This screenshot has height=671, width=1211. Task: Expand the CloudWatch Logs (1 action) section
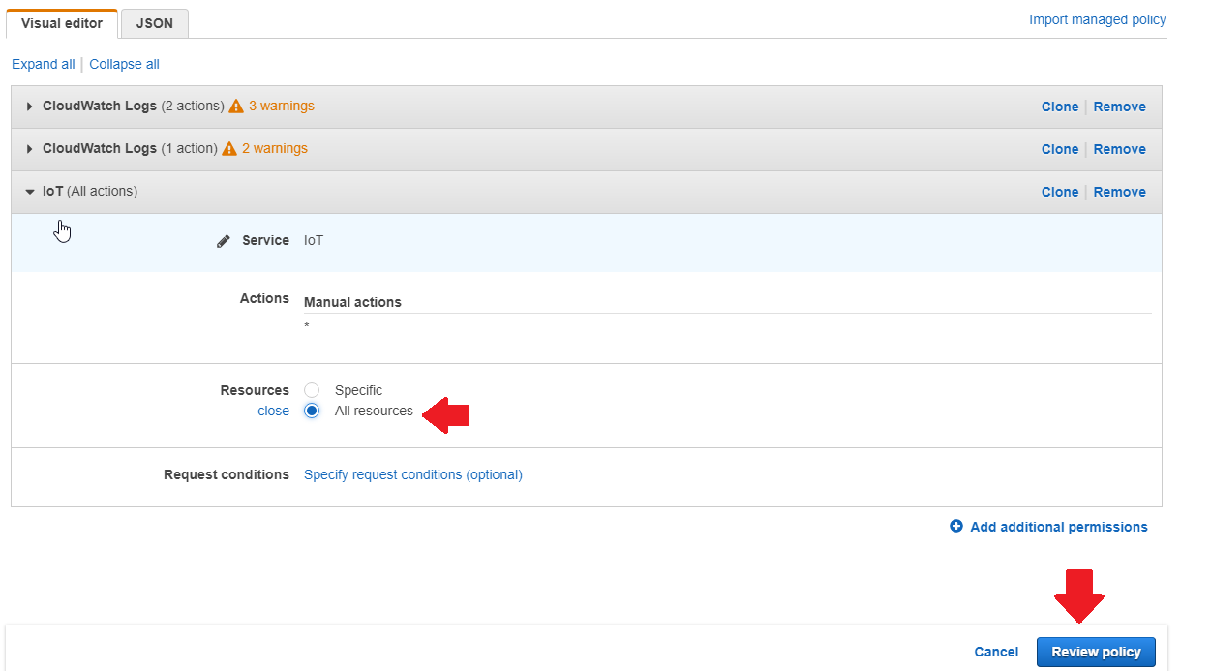click(29, 149)
